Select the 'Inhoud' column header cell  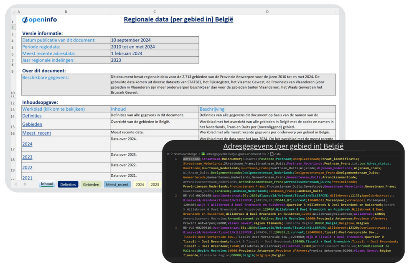click(155, 109)
